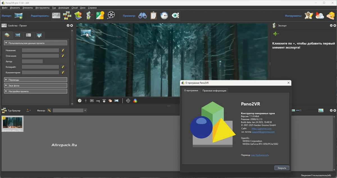The width and height of the screenshot is (337, 178).
Task: Switch to Правовая информация tab
Action: pyautogui.click(x=215, y=91)
